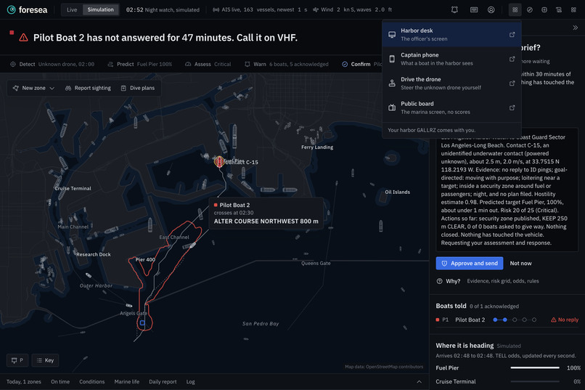The width and height of the screenshot is (585, 390).
Task: Click the OpenStreetMap contributors attribution
Action: 384,367
